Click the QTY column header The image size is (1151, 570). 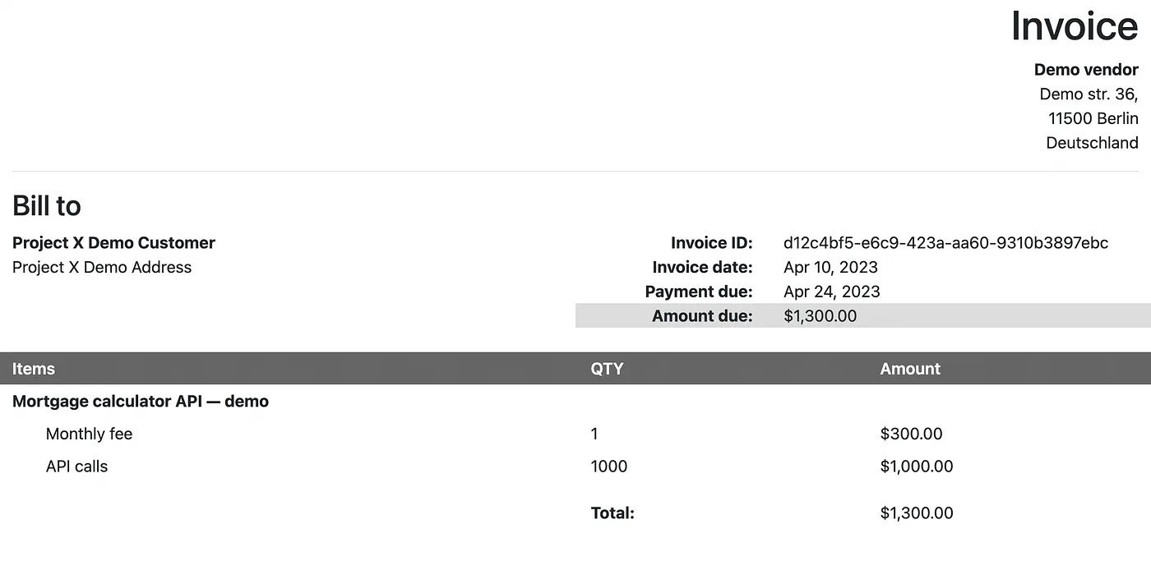[x=607, y=369]
